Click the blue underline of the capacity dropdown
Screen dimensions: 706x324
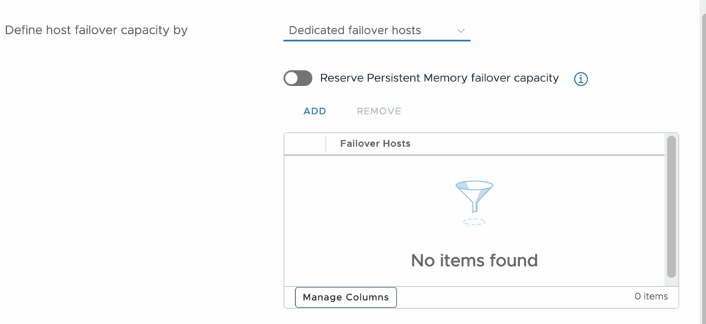[377, 40]
